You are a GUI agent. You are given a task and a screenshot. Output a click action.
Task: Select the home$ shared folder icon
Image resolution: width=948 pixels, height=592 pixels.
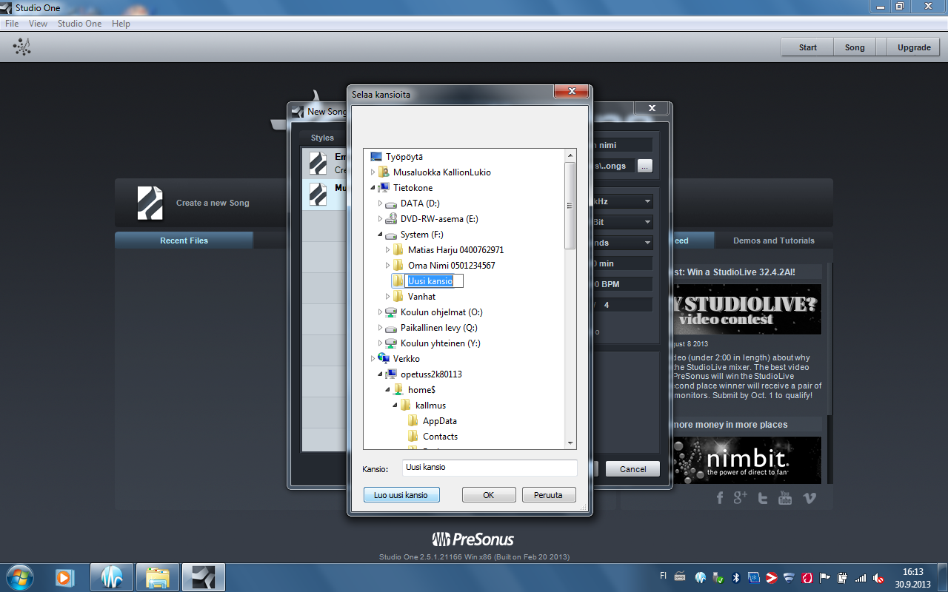coord(398,389)
